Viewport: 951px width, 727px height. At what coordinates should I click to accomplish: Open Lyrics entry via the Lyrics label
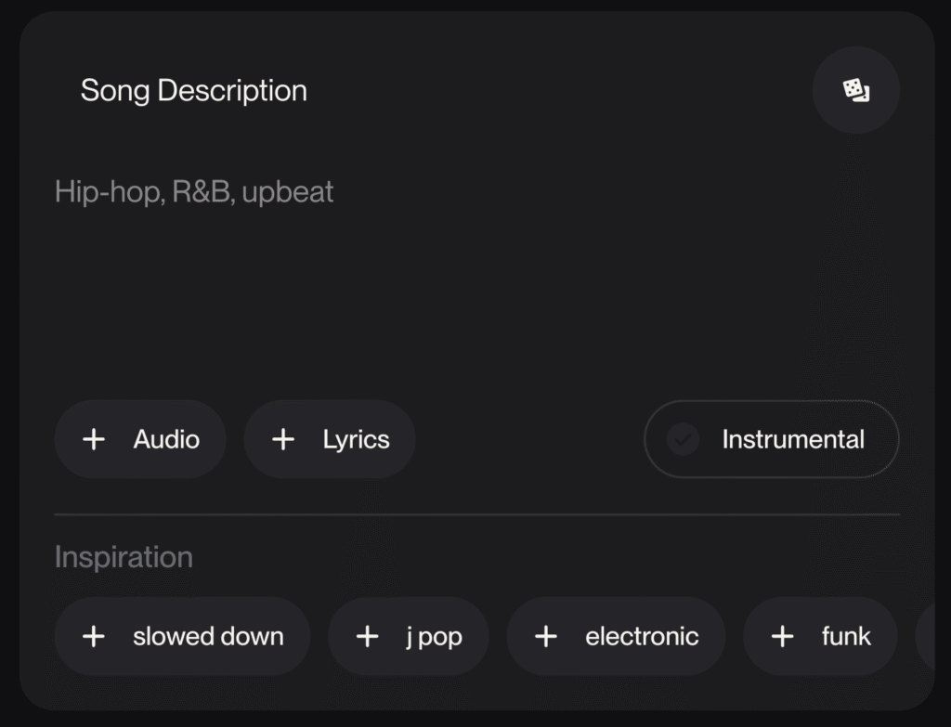pos(356,439)
